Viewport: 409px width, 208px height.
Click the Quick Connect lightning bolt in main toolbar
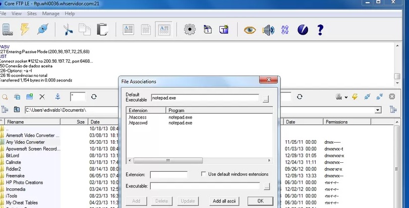25,29
